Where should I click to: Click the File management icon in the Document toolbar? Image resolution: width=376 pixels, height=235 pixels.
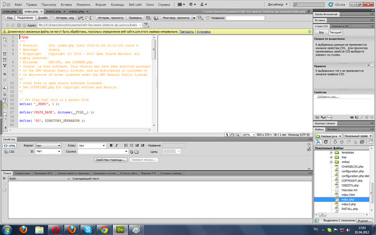(149, 18)
